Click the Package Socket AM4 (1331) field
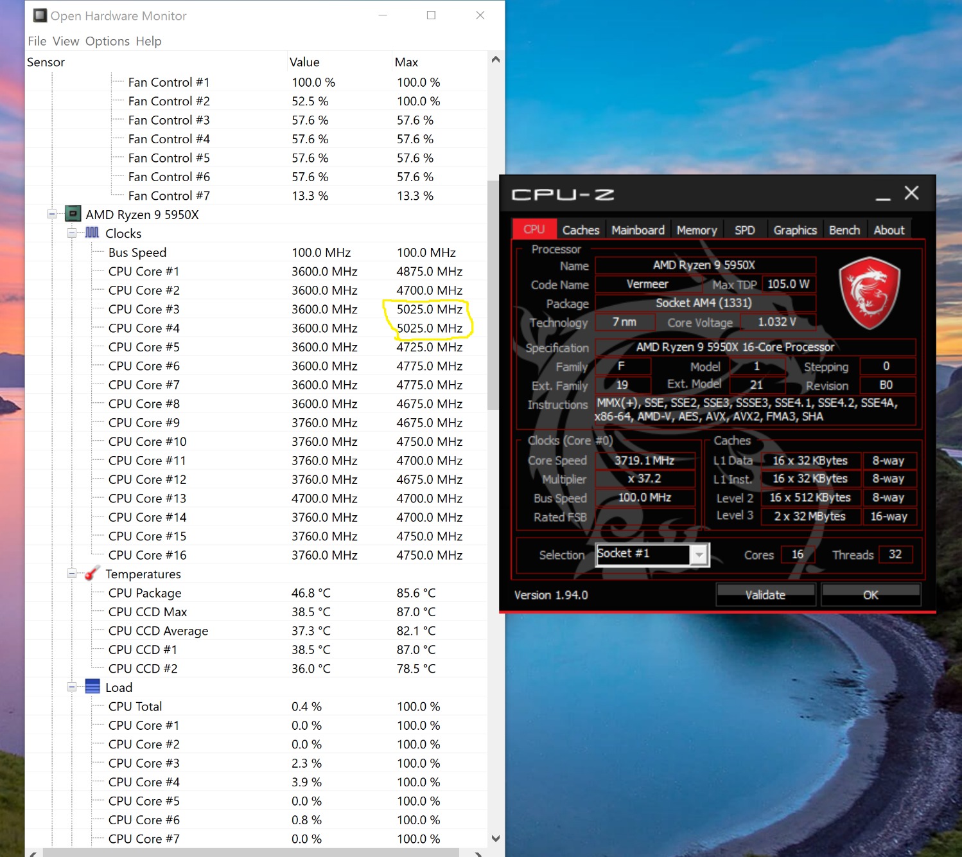 click(705, 303)
